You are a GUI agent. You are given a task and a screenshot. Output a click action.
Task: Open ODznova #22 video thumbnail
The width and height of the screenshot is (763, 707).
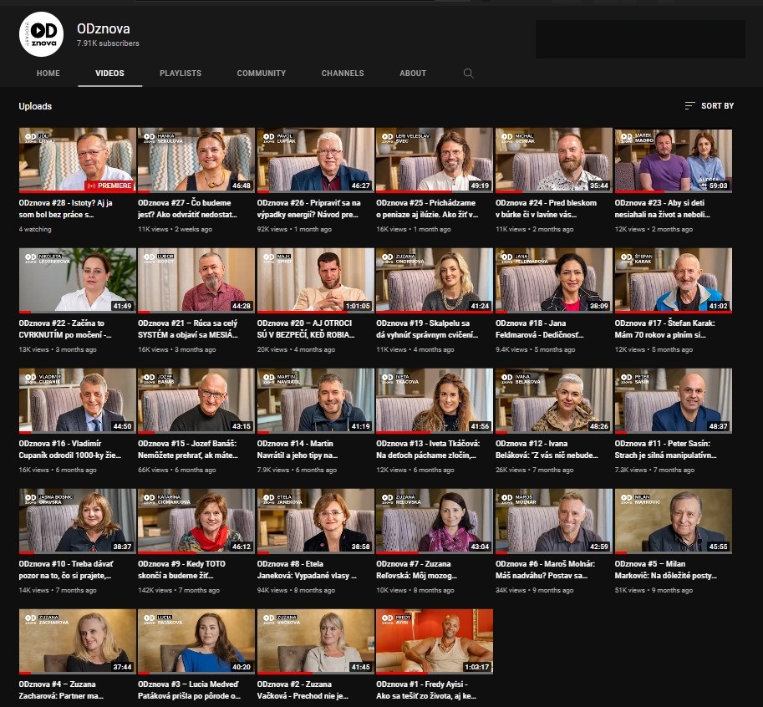(x=78, y=281)
